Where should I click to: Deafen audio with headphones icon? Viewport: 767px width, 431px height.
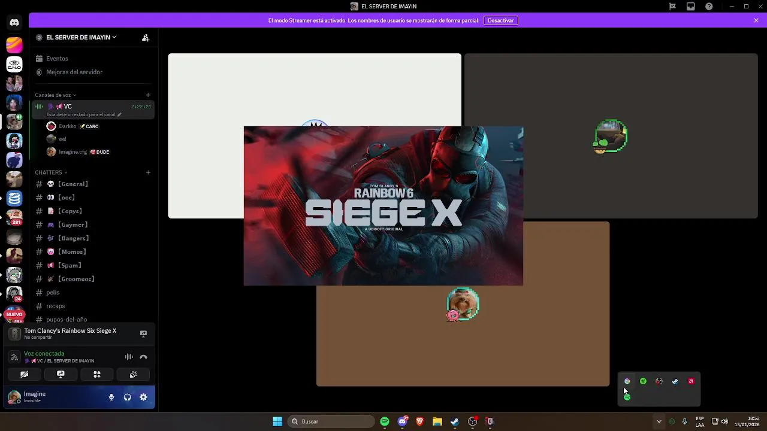point(127,397)
